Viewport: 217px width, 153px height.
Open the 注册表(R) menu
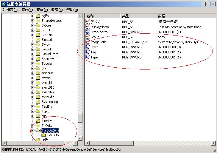point(10,10)
